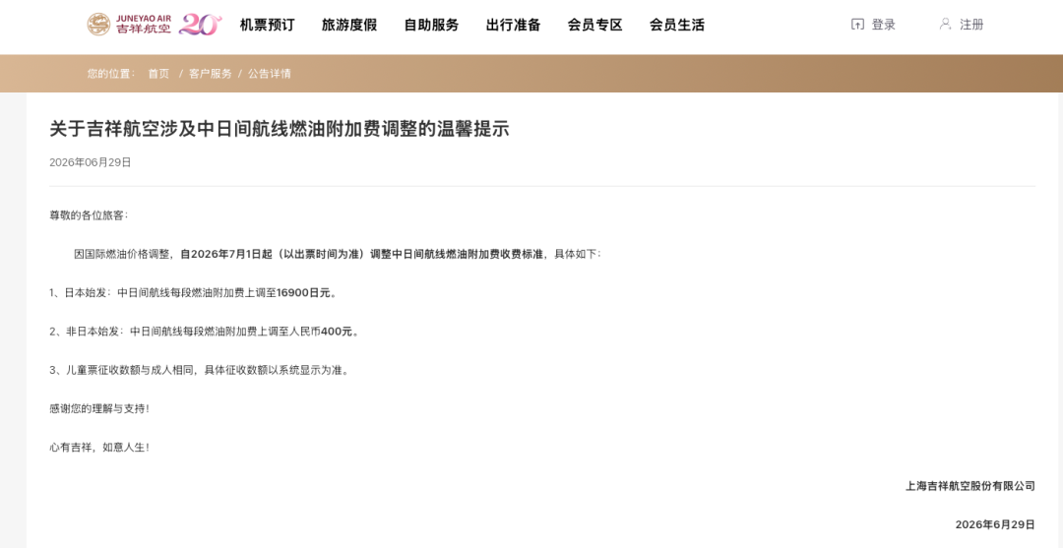Screen dimensions: 1063x548
Task: Click item 3 about 儿童票征收数额
Action: pyautogui.click(x=199, y=371)
